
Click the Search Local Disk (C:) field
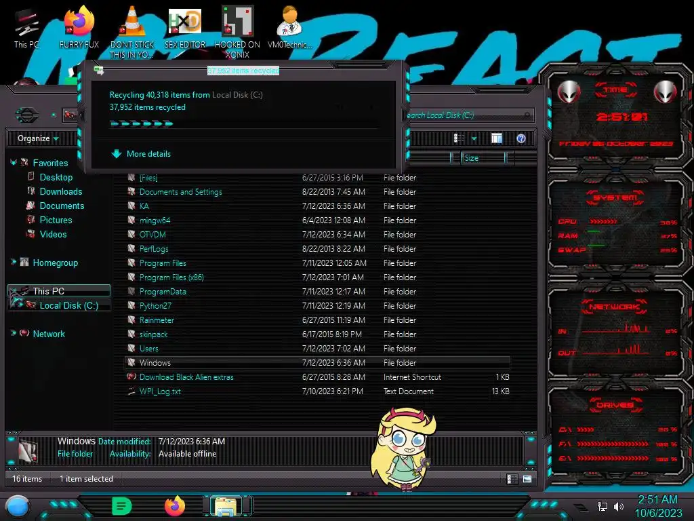[x=468, y=115]
